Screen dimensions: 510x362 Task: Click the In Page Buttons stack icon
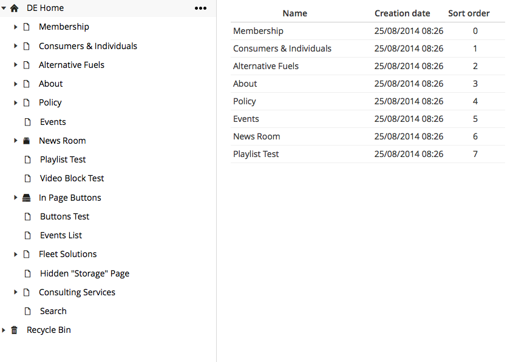(x=26, y=198)
